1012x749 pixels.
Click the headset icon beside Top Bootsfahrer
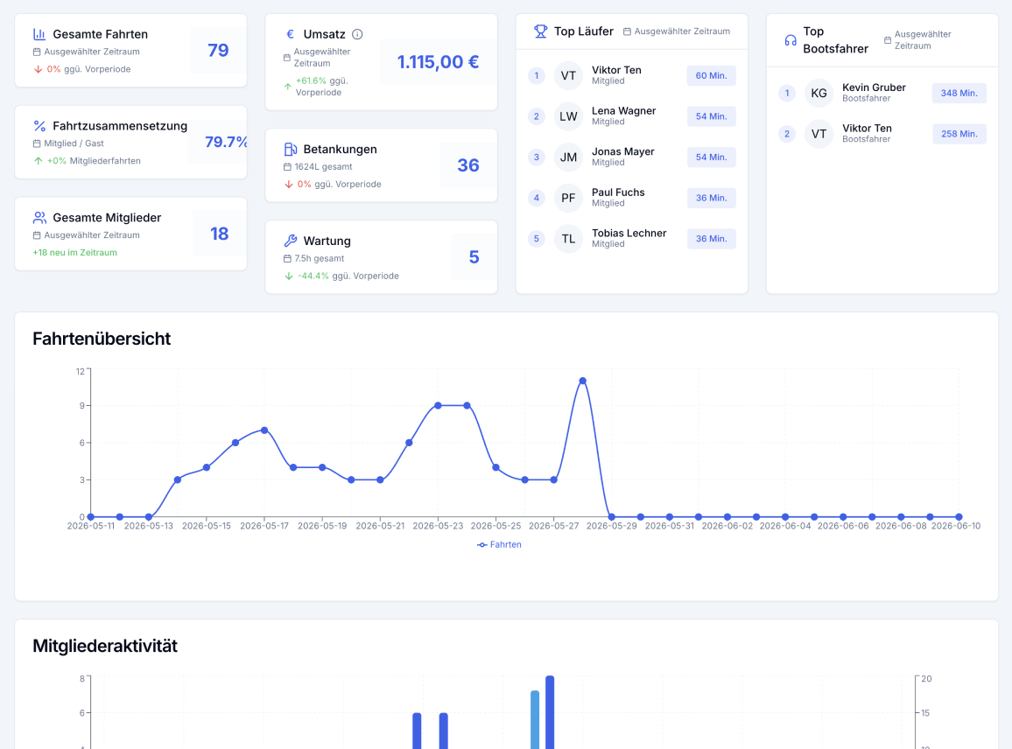790,40
